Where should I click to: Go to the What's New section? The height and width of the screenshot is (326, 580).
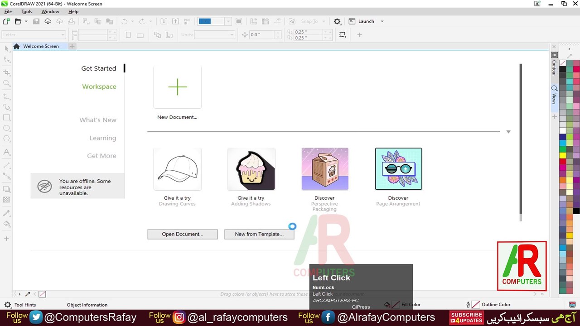point(98,120)
